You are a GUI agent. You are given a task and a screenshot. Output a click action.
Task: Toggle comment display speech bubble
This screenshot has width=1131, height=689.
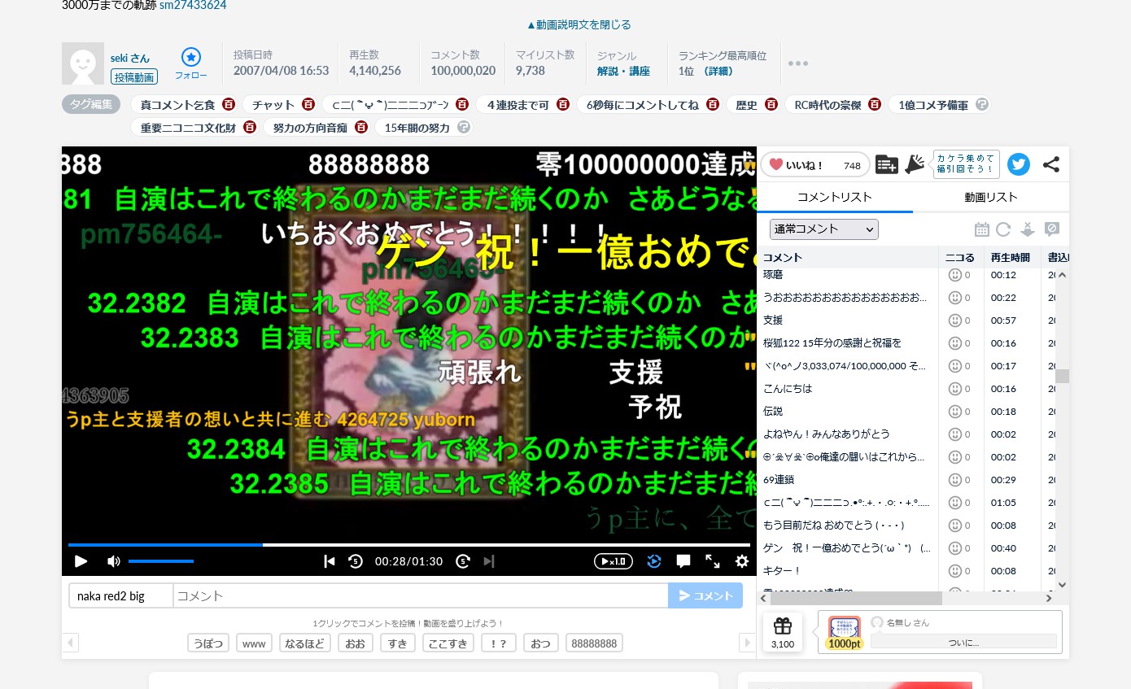click(x=683, y=561)
